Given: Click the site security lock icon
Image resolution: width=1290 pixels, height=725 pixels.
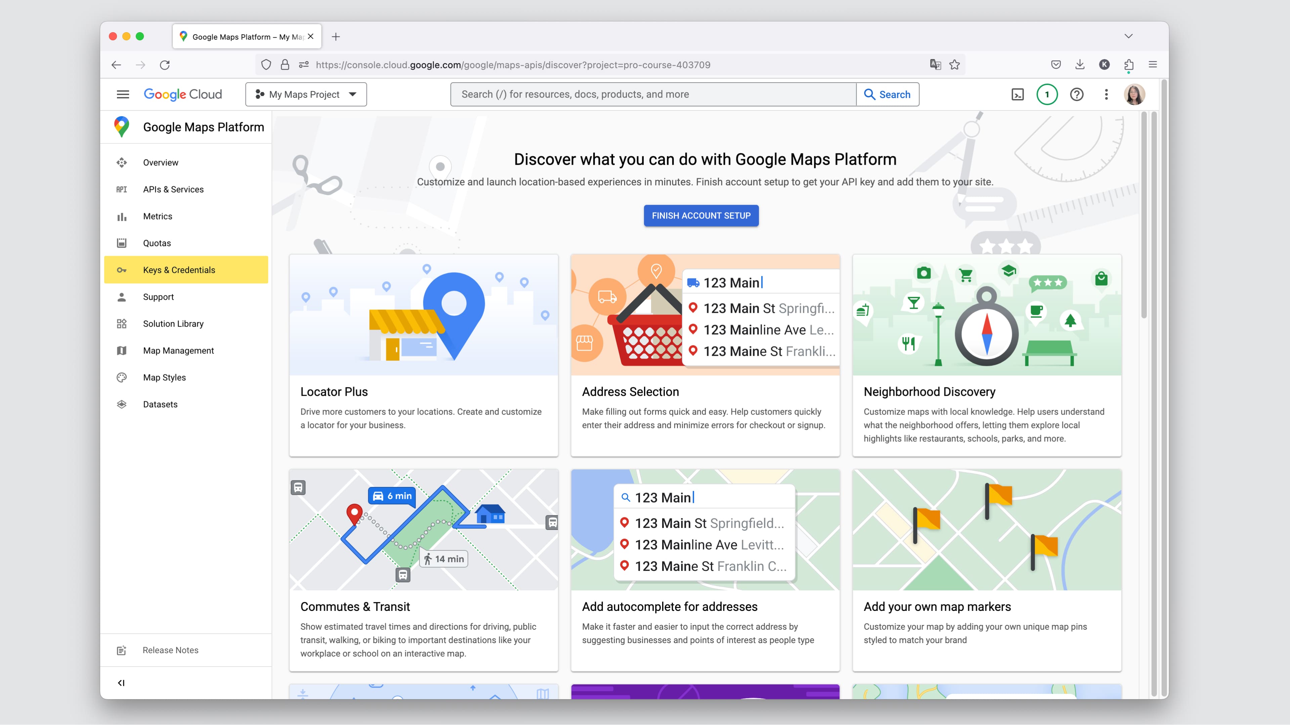Looking at the screenshot, I should point(285,64).
